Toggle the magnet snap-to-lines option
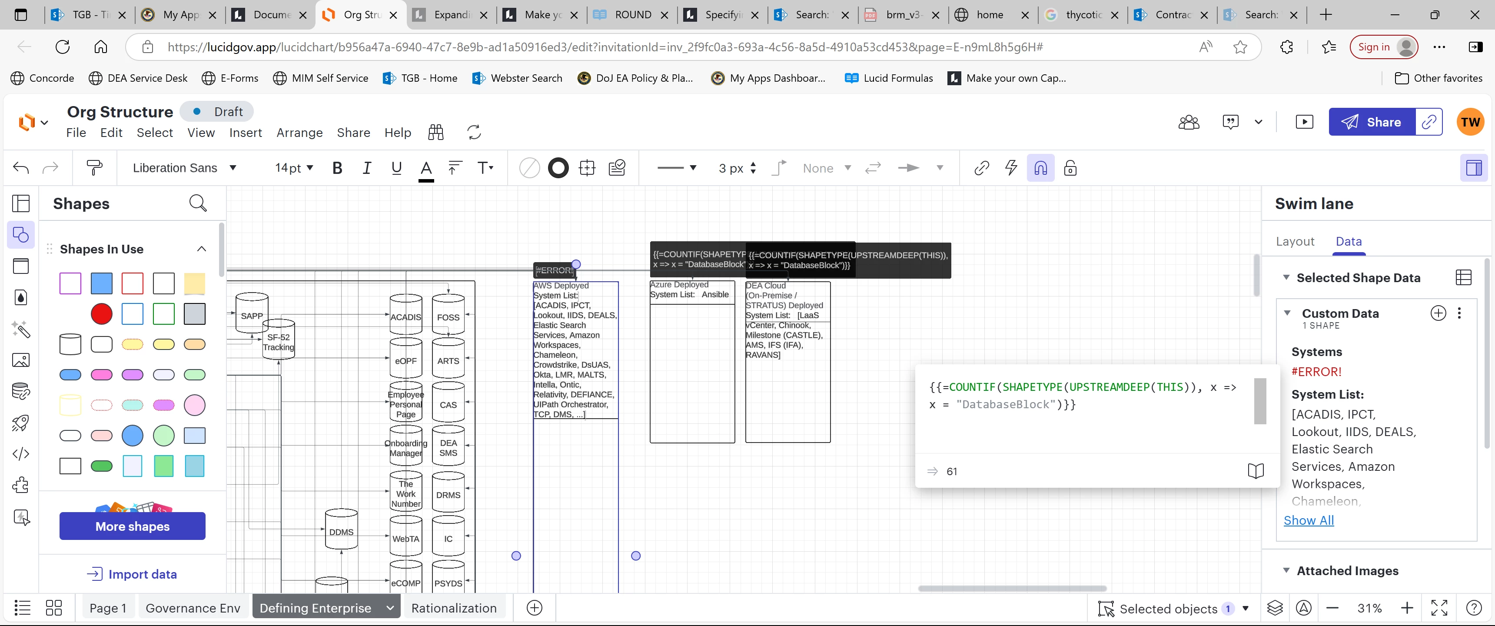The width and height of the screenshot is (1495, 626). tap(1040, 168)
